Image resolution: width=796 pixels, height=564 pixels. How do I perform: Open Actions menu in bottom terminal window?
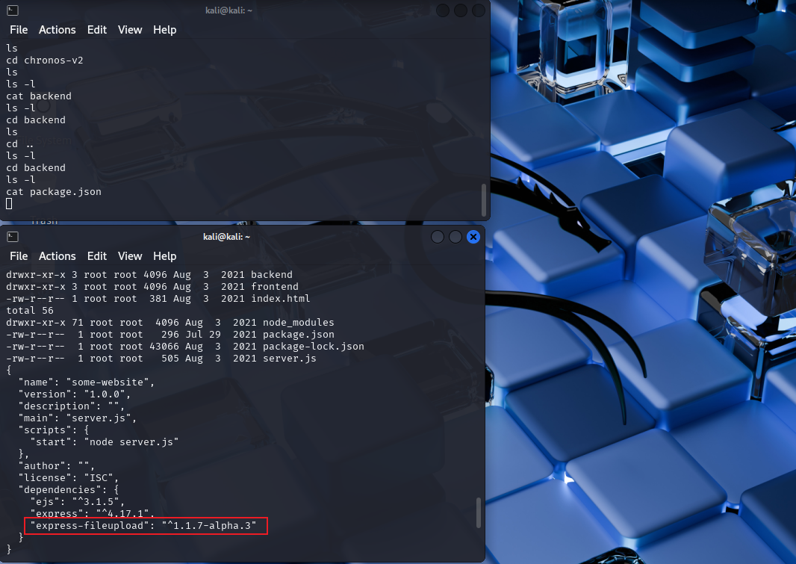[x=57, y=256]
